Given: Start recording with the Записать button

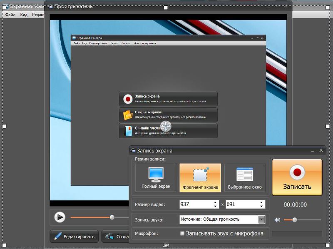Looking at the screenshot, I should pyautogui.click(x=297, y=177).
